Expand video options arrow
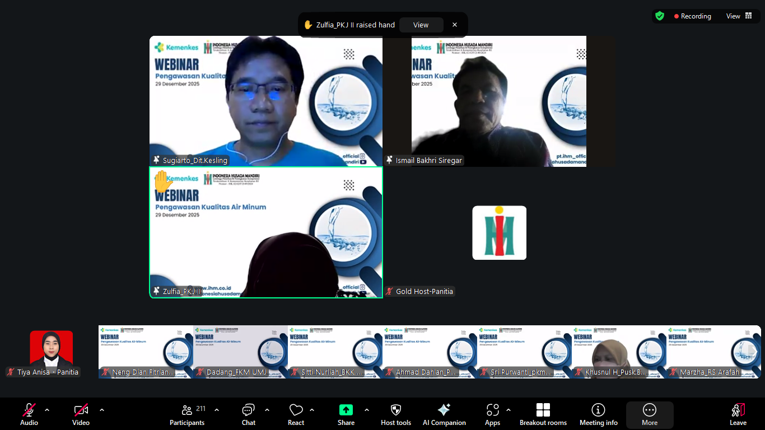This screenshot has height=430, width=765. point(102,410)
